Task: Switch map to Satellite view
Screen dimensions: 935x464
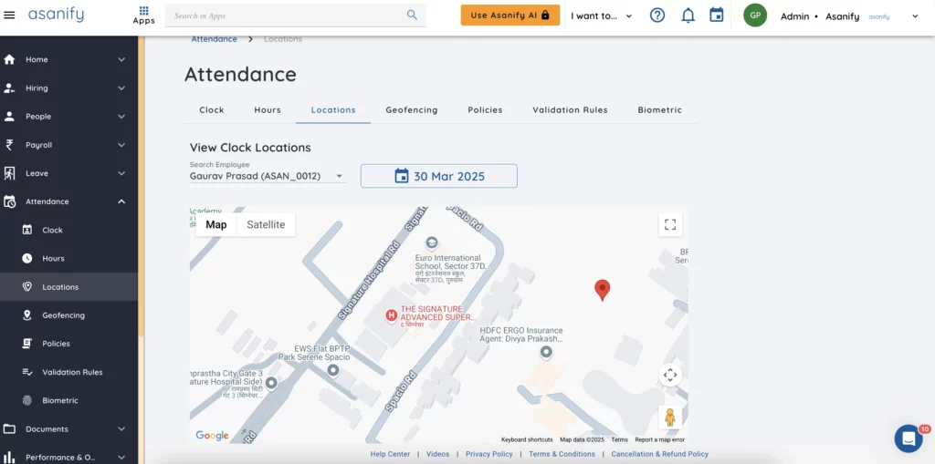Action: (266, 224)
